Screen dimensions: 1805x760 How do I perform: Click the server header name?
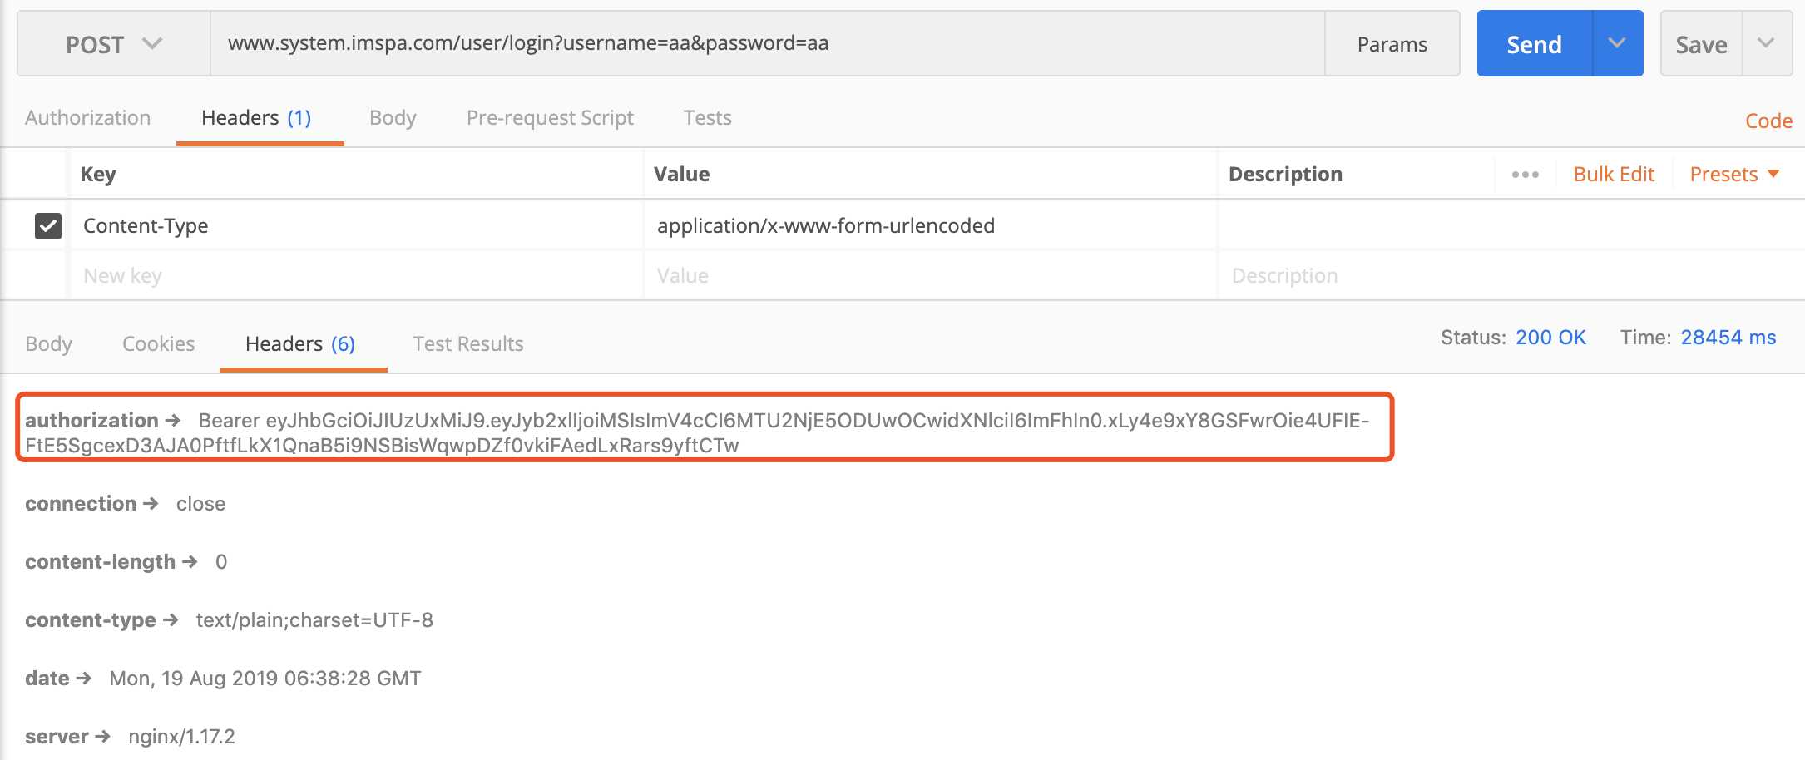click(57, 737)
